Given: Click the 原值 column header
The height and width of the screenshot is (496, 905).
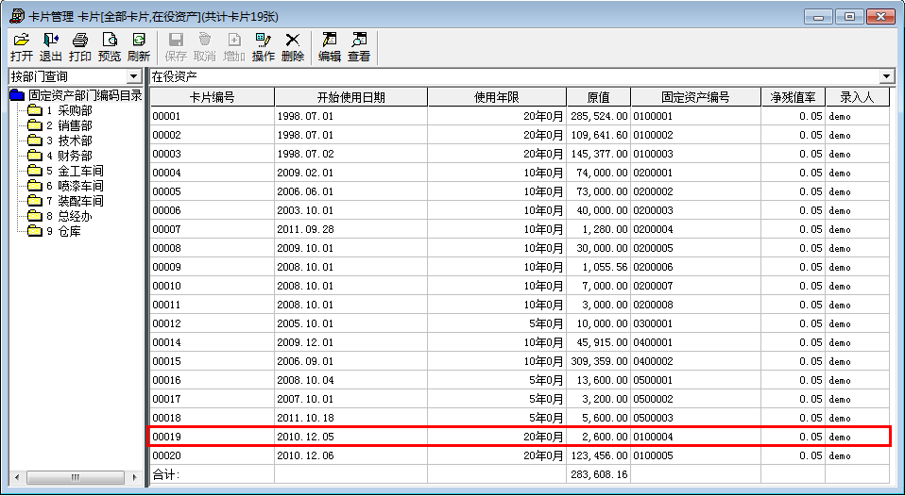Looking at the screenshot, I should tap(599, 97).
